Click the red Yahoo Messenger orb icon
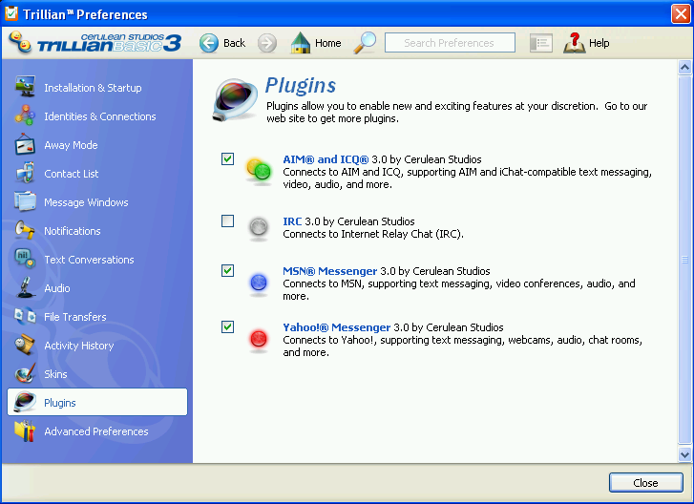 pos(259,340)
